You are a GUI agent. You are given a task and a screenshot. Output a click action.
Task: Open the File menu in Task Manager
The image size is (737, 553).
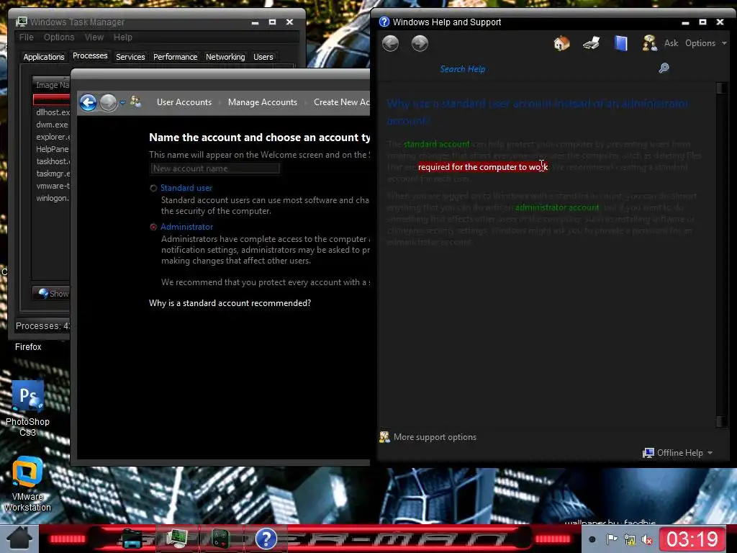click(x=27, y=37)
